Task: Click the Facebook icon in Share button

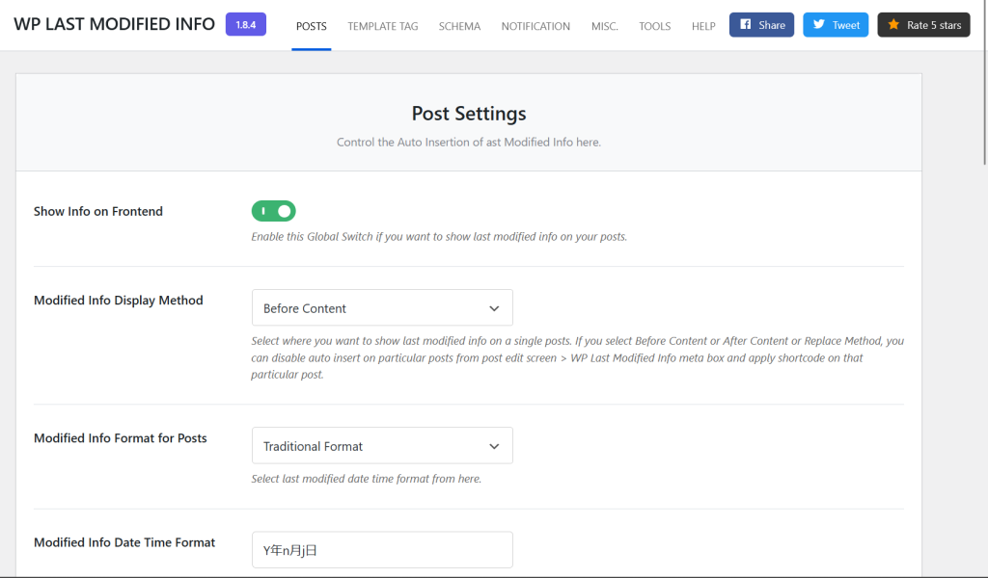Action: tap(746, 24)
